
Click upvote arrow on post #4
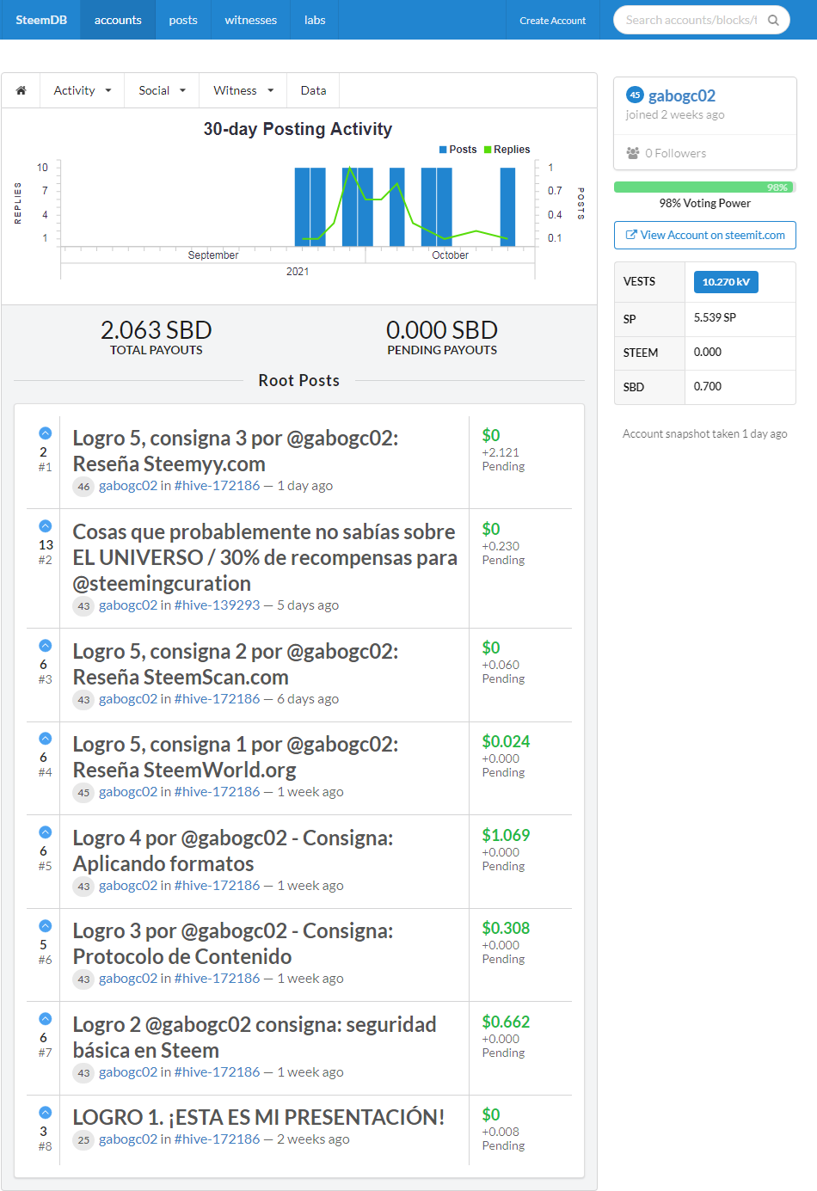[x=46, y=739]
